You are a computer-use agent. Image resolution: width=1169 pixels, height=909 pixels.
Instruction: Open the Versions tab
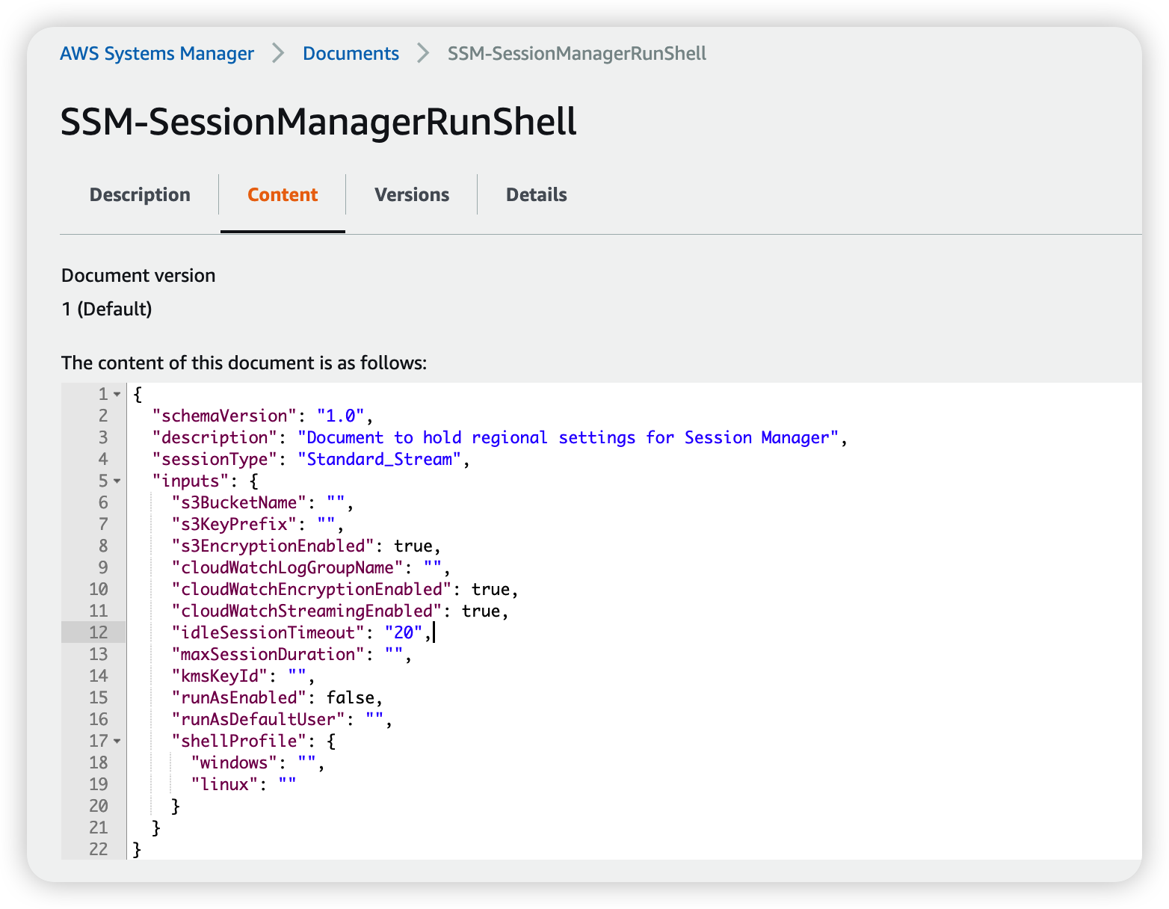[411, 194]
